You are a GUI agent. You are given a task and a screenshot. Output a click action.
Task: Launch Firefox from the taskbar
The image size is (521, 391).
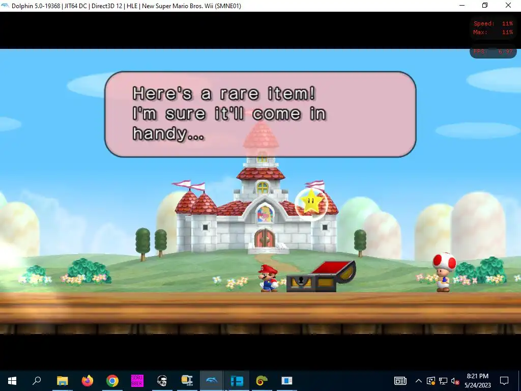click(88, 381)
